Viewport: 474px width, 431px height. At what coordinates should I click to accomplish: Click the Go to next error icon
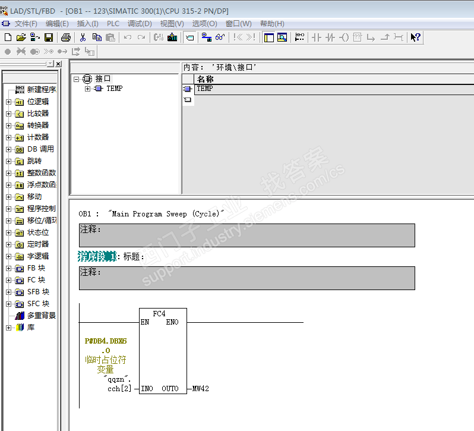(251, 37)
